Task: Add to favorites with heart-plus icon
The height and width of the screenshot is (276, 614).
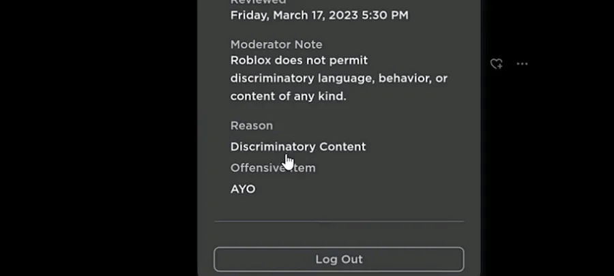Action: click(x=497, y=64)
